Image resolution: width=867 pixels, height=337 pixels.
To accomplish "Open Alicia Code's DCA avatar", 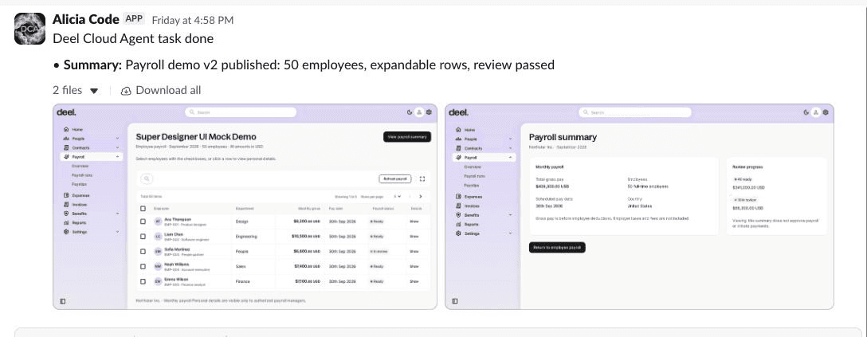I will (29, 29).
